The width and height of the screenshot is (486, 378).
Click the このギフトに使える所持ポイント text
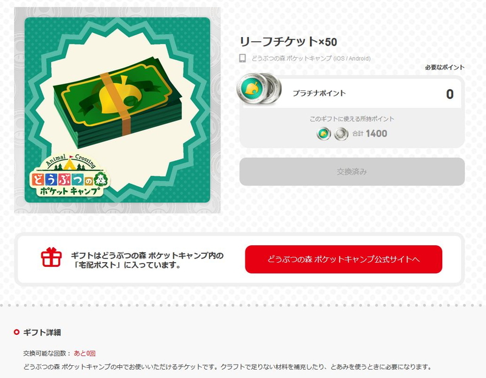[352, 119]
